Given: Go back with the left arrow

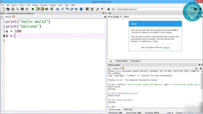Looking at the screenshot, I should (108, 9).
